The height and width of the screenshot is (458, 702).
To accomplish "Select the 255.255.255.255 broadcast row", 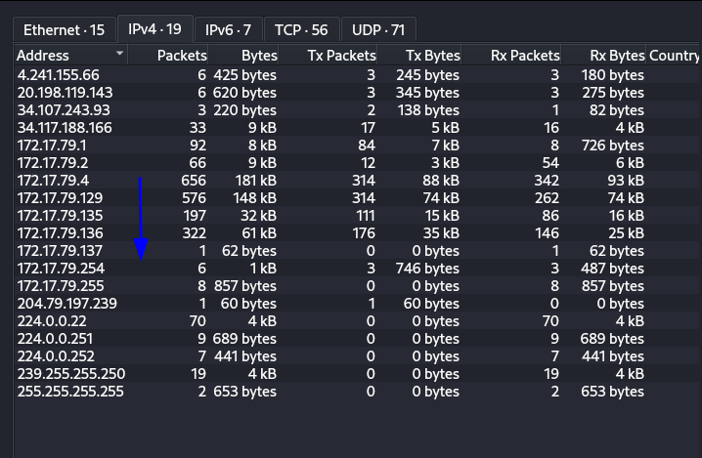I will click(x=70, y=391).
